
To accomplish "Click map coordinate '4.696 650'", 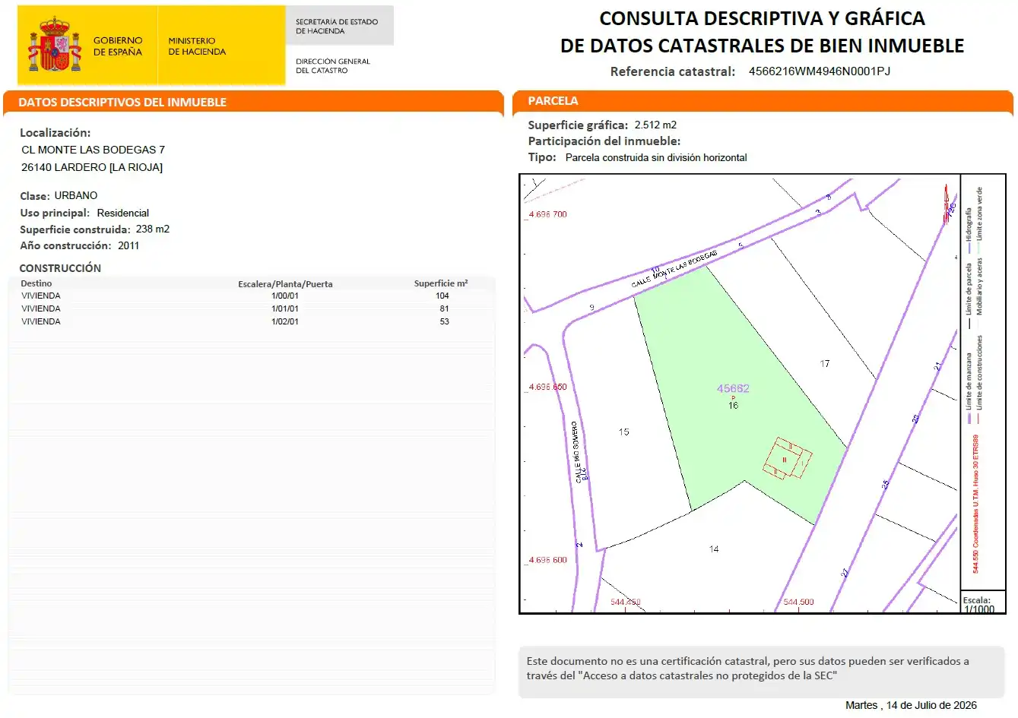I will click(x=547, y=387).
